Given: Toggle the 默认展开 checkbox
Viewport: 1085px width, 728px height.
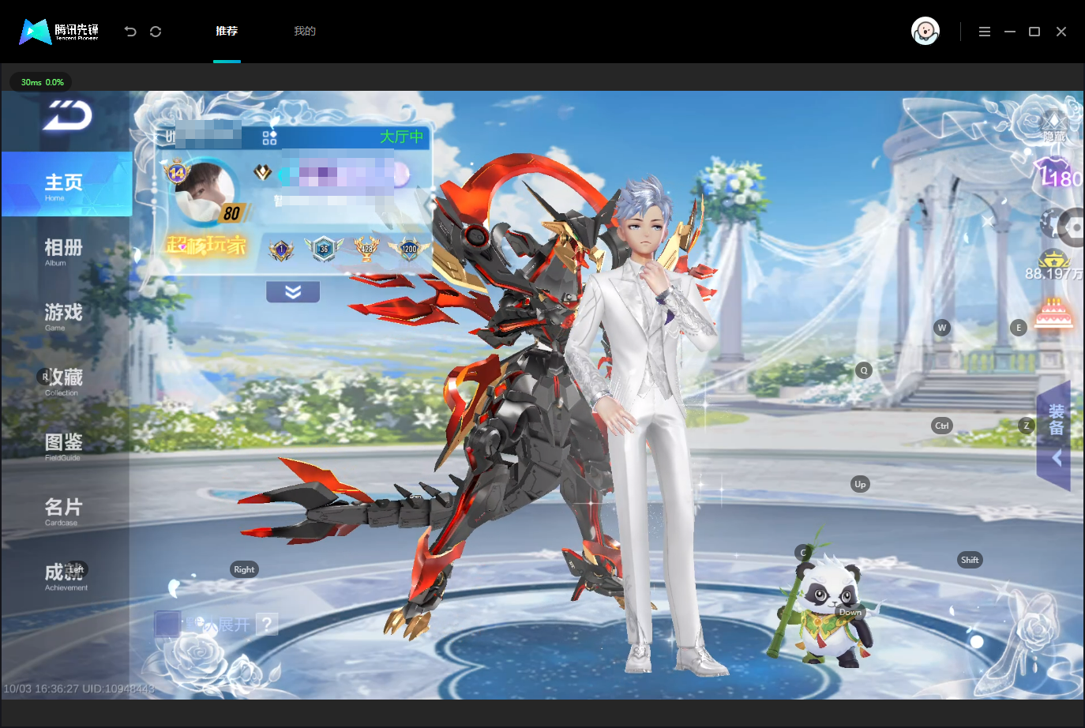Looking at the screenshot, I should [x=167, y=624].
